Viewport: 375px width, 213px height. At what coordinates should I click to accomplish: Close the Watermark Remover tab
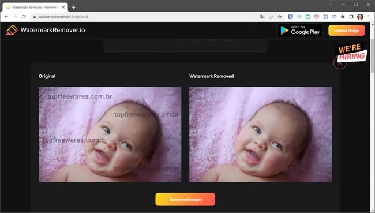coord(63,7)
